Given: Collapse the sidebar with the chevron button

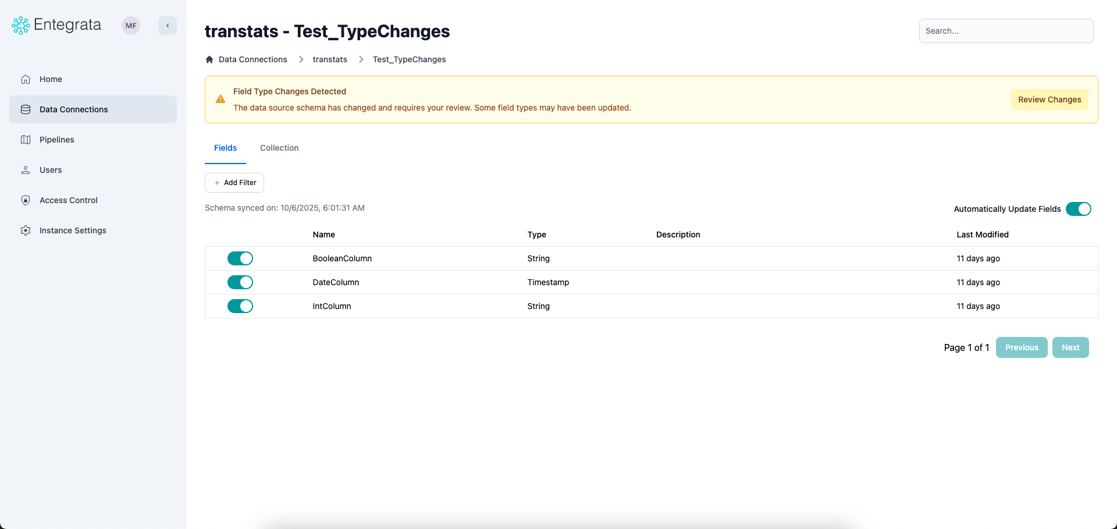Looking at the screenshot, I should point(168,26).
